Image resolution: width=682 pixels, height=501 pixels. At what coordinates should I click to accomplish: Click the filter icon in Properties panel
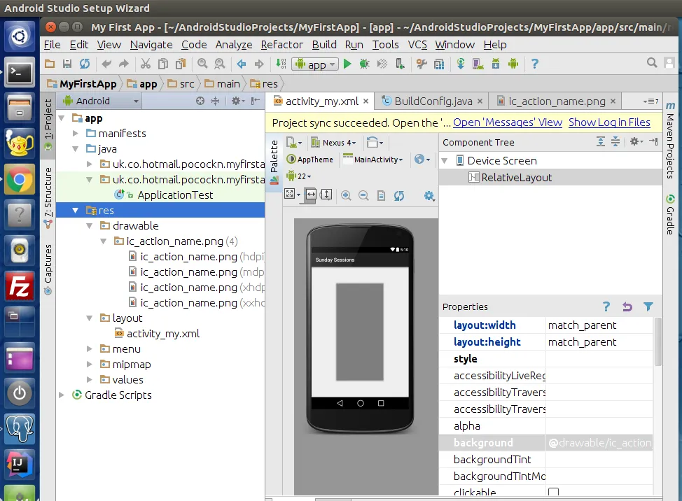[x=648, y=306]
